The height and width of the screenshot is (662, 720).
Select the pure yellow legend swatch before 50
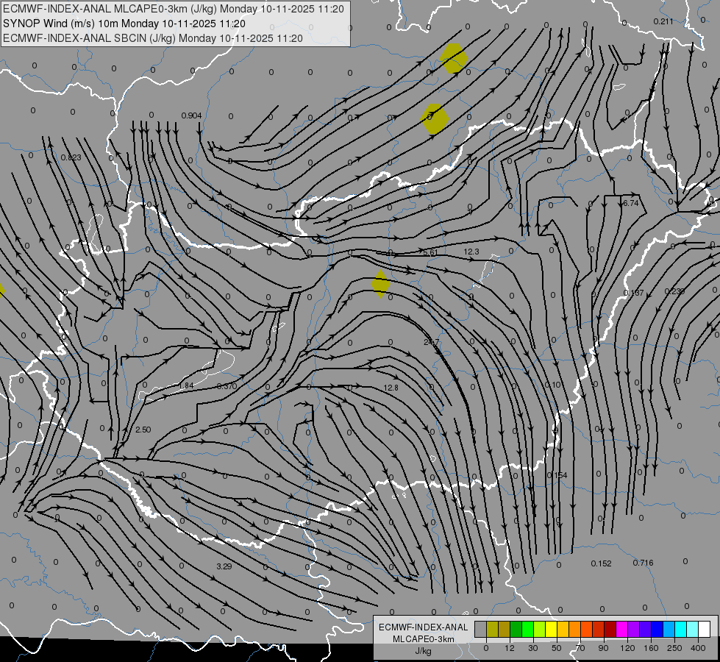click(x=552, y=629)
